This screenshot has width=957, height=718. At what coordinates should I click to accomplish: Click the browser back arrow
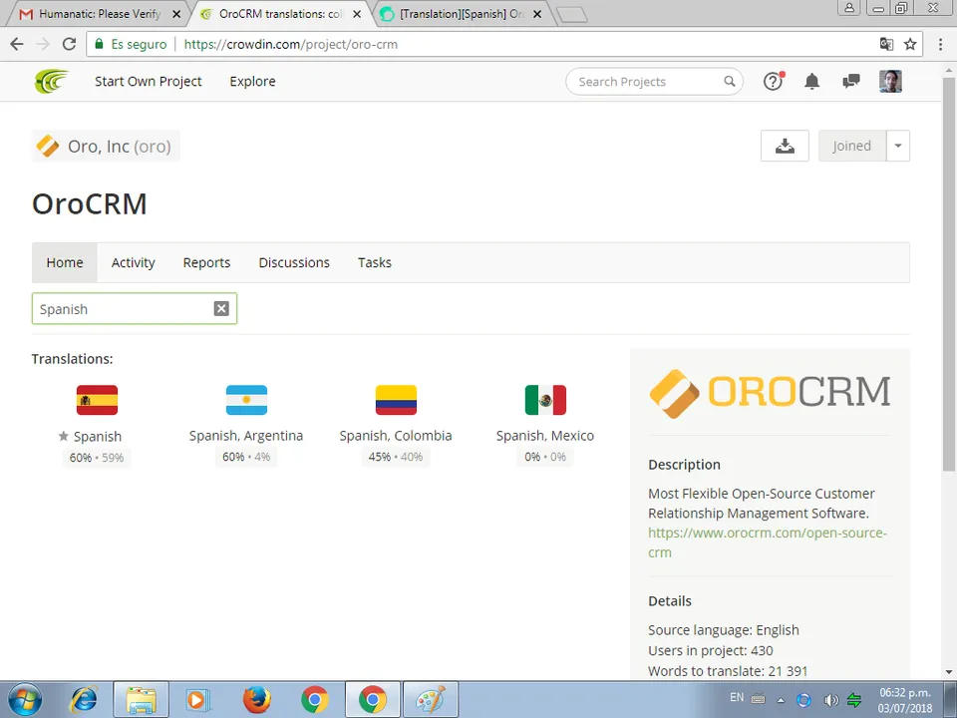point(17,44)
